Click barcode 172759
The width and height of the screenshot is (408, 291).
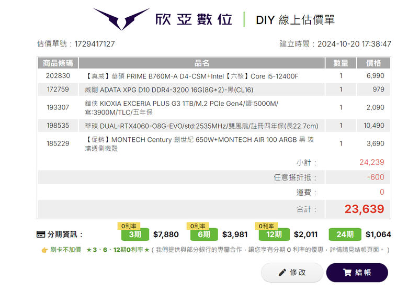(x=58, y=89)
